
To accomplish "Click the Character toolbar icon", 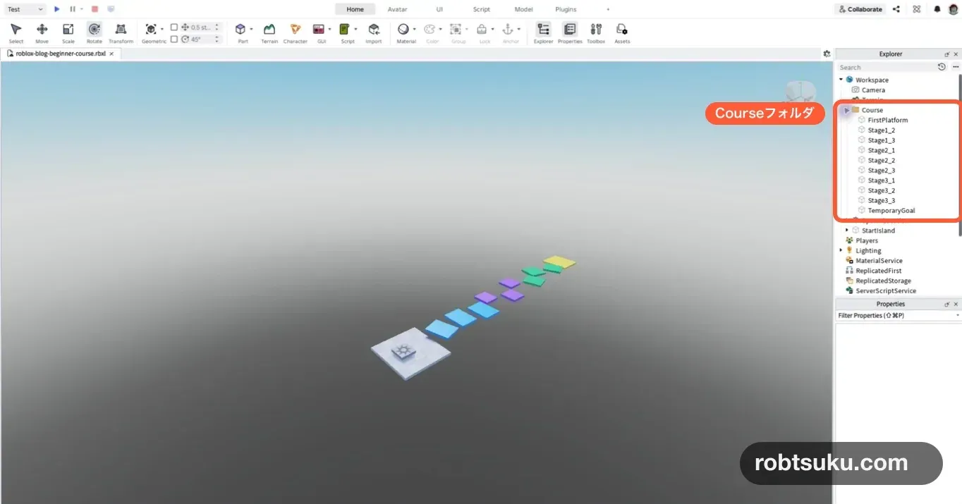I will (295, 30).
